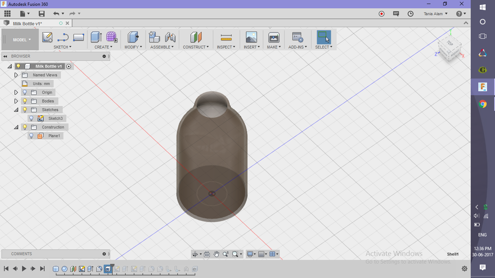Click the Undo arrow
Image resolution: width=495 pixels, height=278 pixels.
(56, 14)
